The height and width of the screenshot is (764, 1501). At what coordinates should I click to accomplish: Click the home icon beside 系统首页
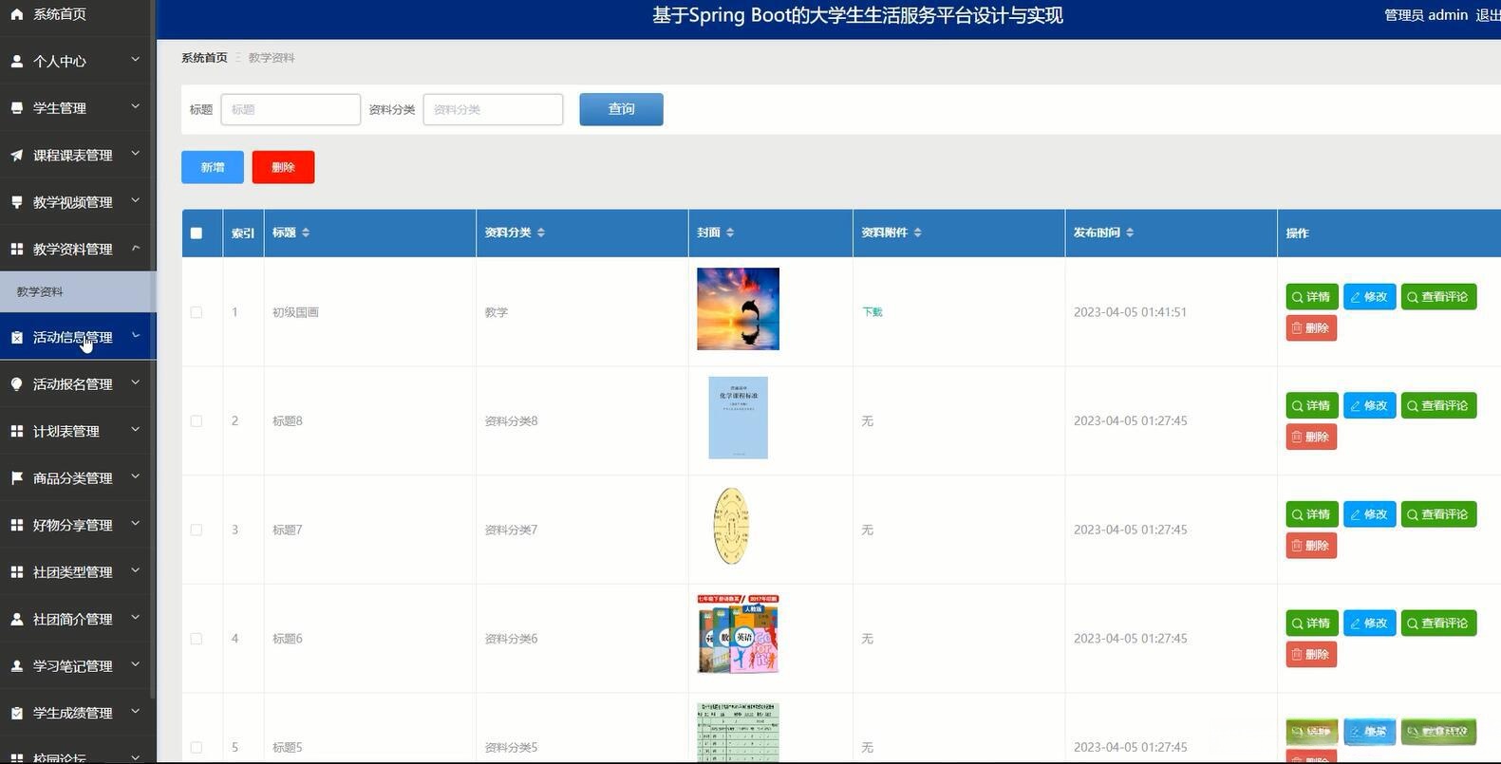click(x=16, y=14)
